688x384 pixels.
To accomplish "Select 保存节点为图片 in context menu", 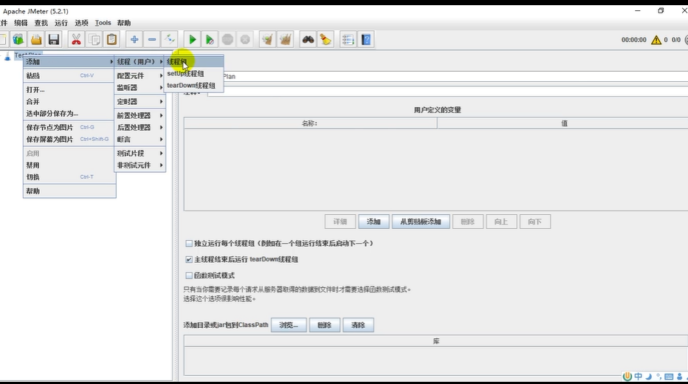I will pyautogui.click(x=69, y=127).
